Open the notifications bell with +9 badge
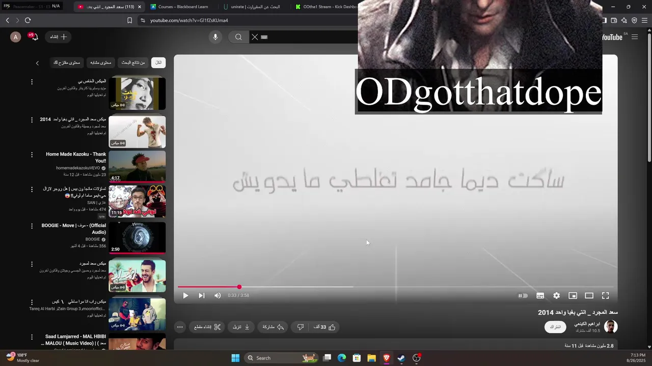 coord(34,37)
